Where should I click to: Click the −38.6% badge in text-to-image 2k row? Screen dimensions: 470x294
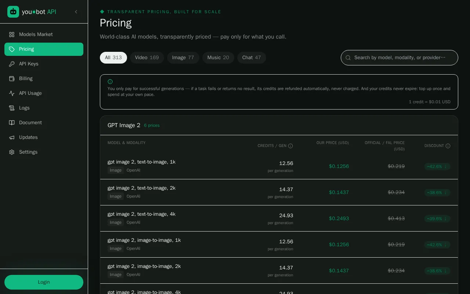(437, 193)
